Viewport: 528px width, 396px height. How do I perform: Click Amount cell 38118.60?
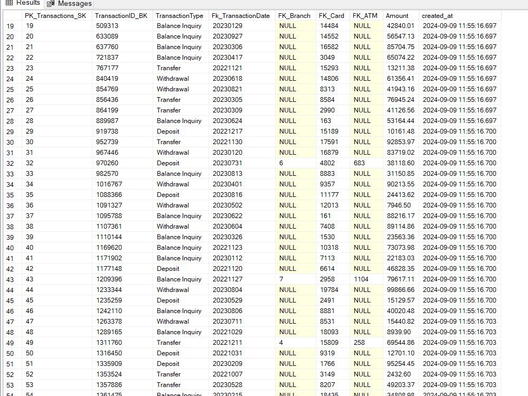point(400,163)
